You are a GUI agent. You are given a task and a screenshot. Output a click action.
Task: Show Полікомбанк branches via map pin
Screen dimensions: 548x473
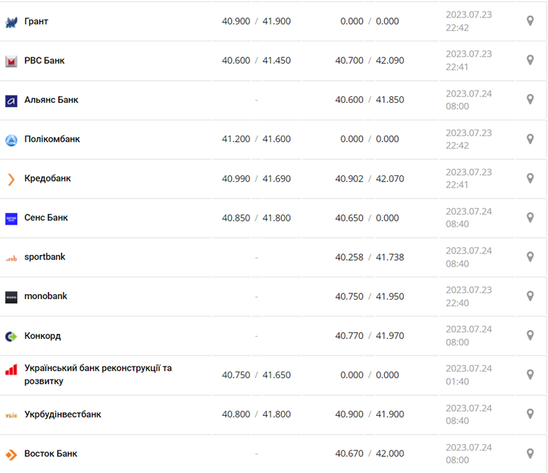tap(530, 139)
